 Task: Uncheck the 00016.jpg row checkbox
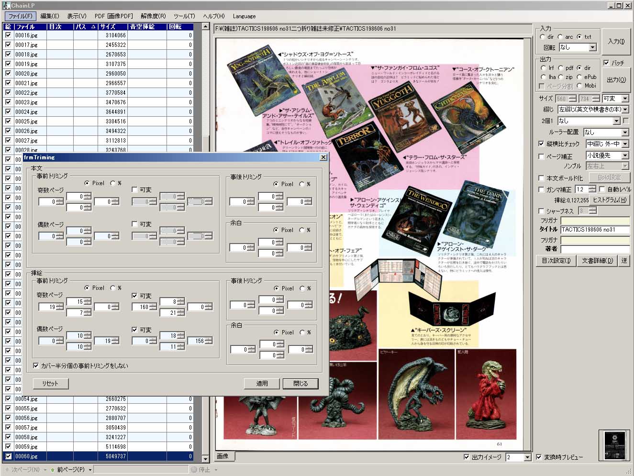tap(8, 35)
